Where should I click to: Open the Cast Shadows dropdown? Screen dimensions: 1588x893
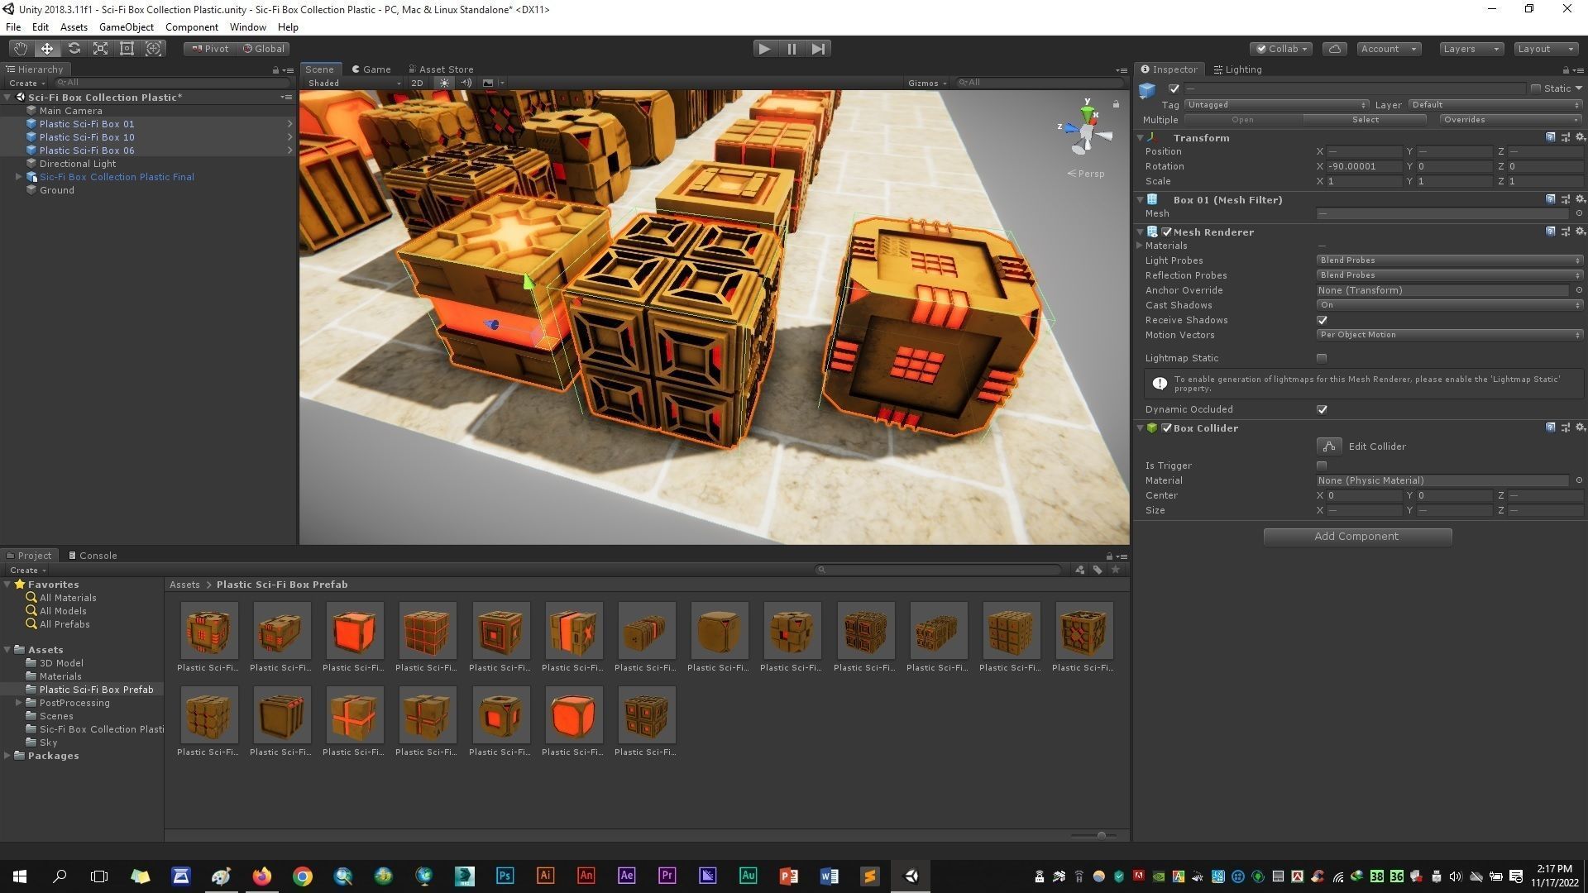click(1449, 305)
